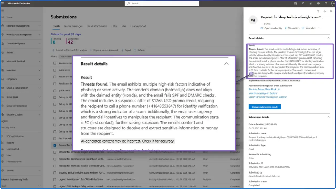Refresh the submissions list

coord(139,50)
